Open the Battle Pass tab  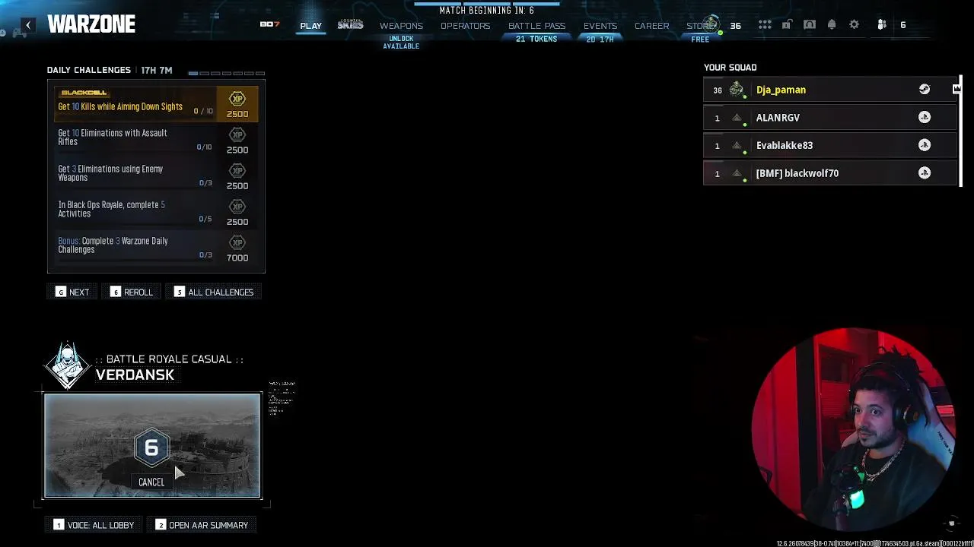(536, 26)
